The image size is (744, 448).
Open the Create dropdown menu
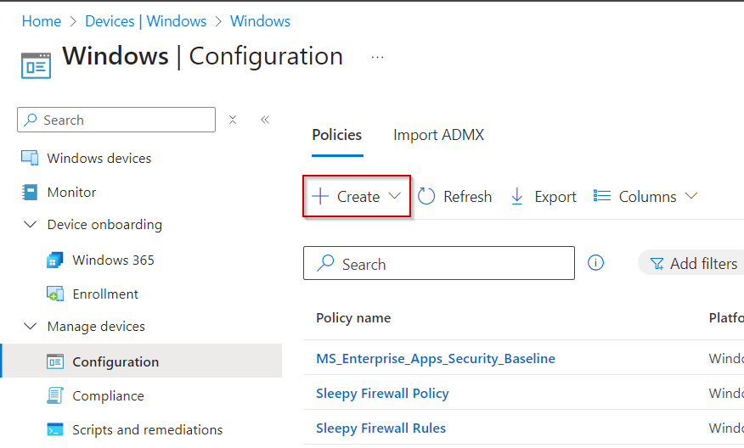pos(357,197)
